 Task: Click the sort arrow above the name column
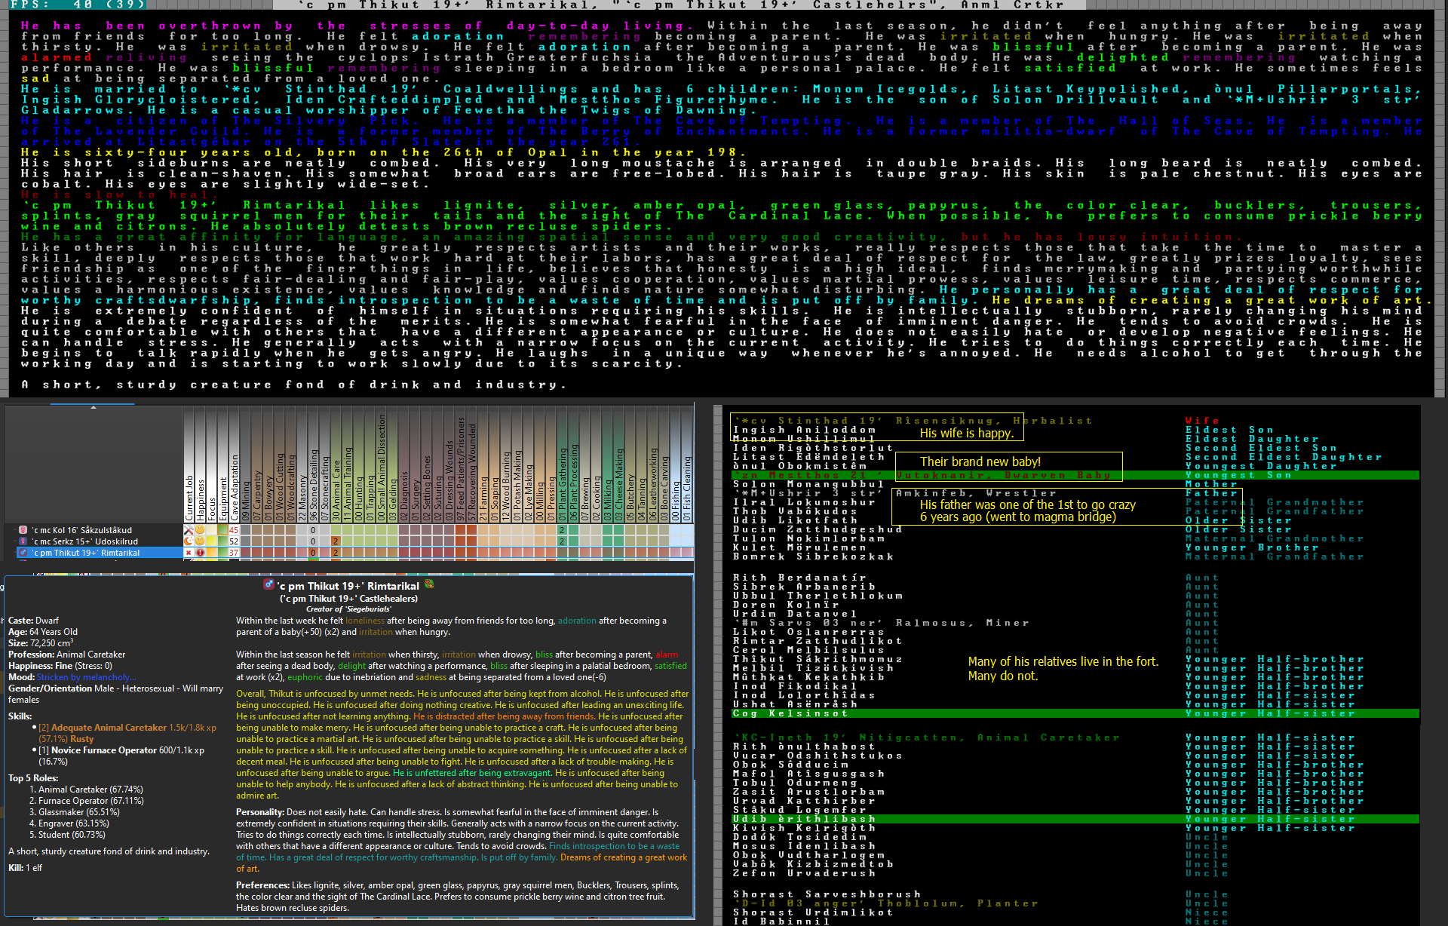coord(94,407)
